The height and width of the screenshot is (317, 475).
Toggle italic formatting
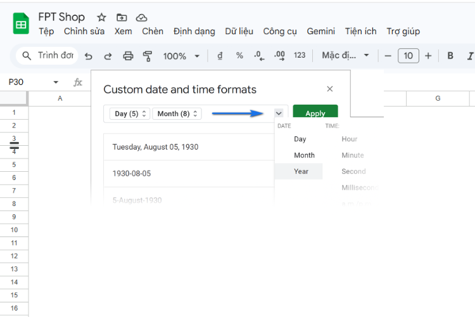(x=470, y=56)
